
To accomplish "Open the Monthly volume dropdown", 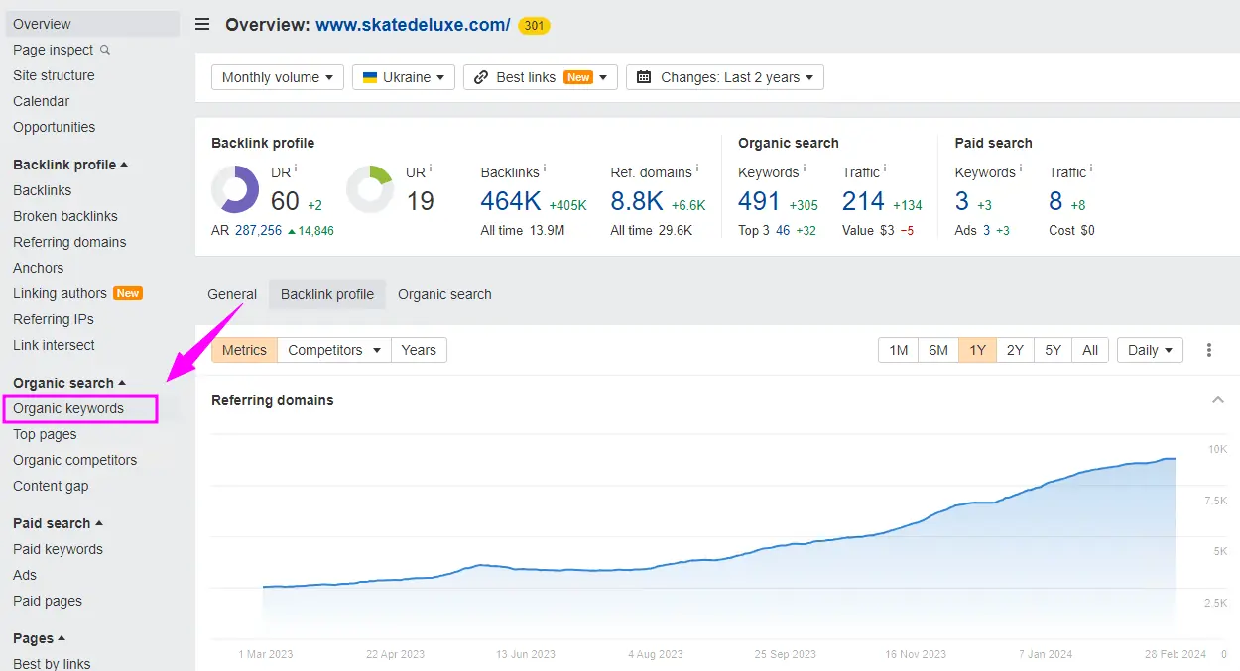I will (x=277, y=76).
